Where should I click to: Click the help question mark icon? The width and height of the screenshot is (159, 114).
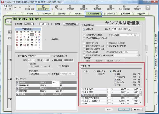click(155, 7)
